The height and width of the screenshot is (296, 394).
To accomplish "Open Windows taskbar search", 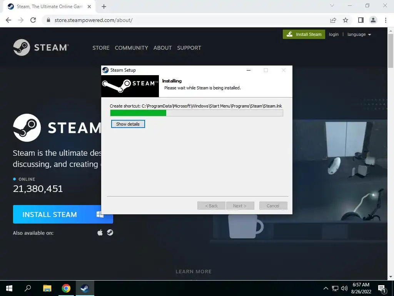I will pyautogui.click(x=28, y=288).
